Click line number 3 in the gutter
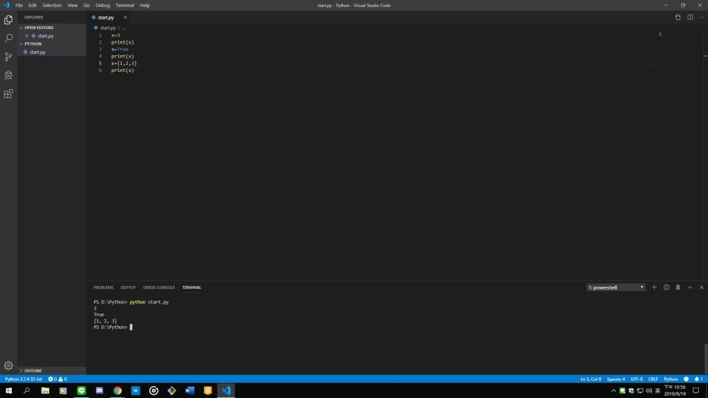This screenshot has width=708, height=398. tap(100, 50)
